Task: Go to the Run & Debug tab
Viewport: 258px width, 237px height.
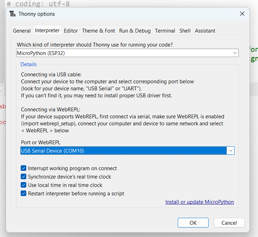Action: pos(135,31)
